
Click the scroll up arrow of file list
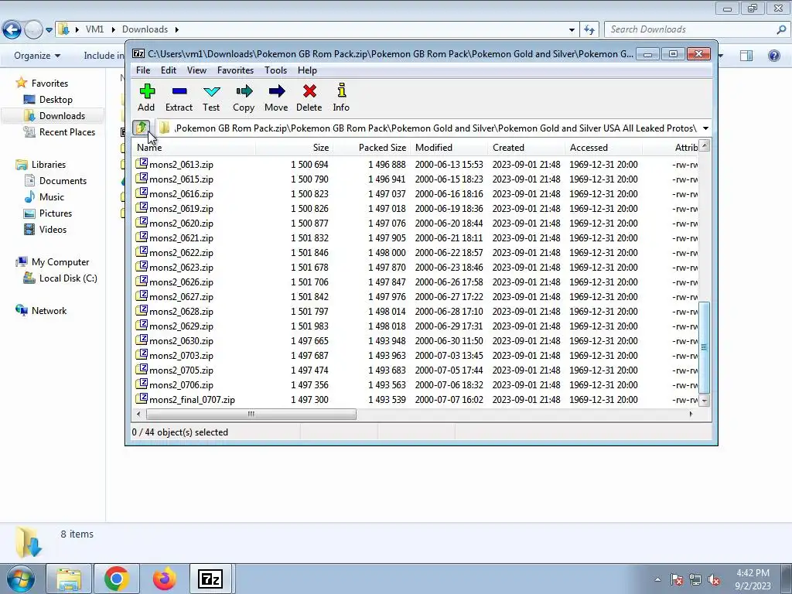click(704, 146)
